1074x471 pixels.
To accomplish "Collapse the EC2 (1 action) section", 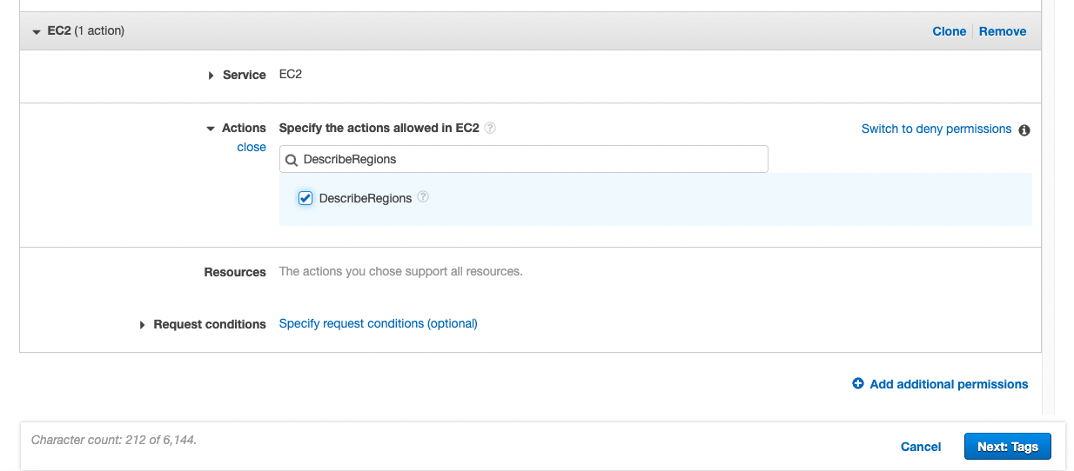I will (37, 31).
